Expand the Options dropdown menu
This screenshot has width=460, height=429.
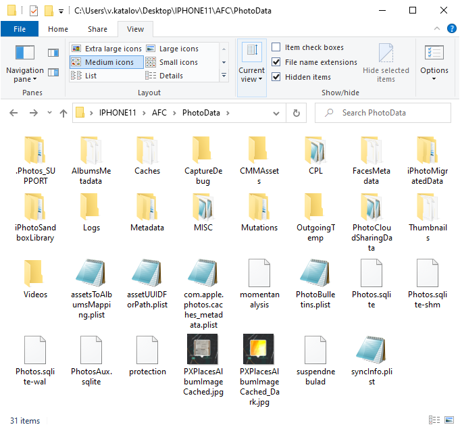434,79
